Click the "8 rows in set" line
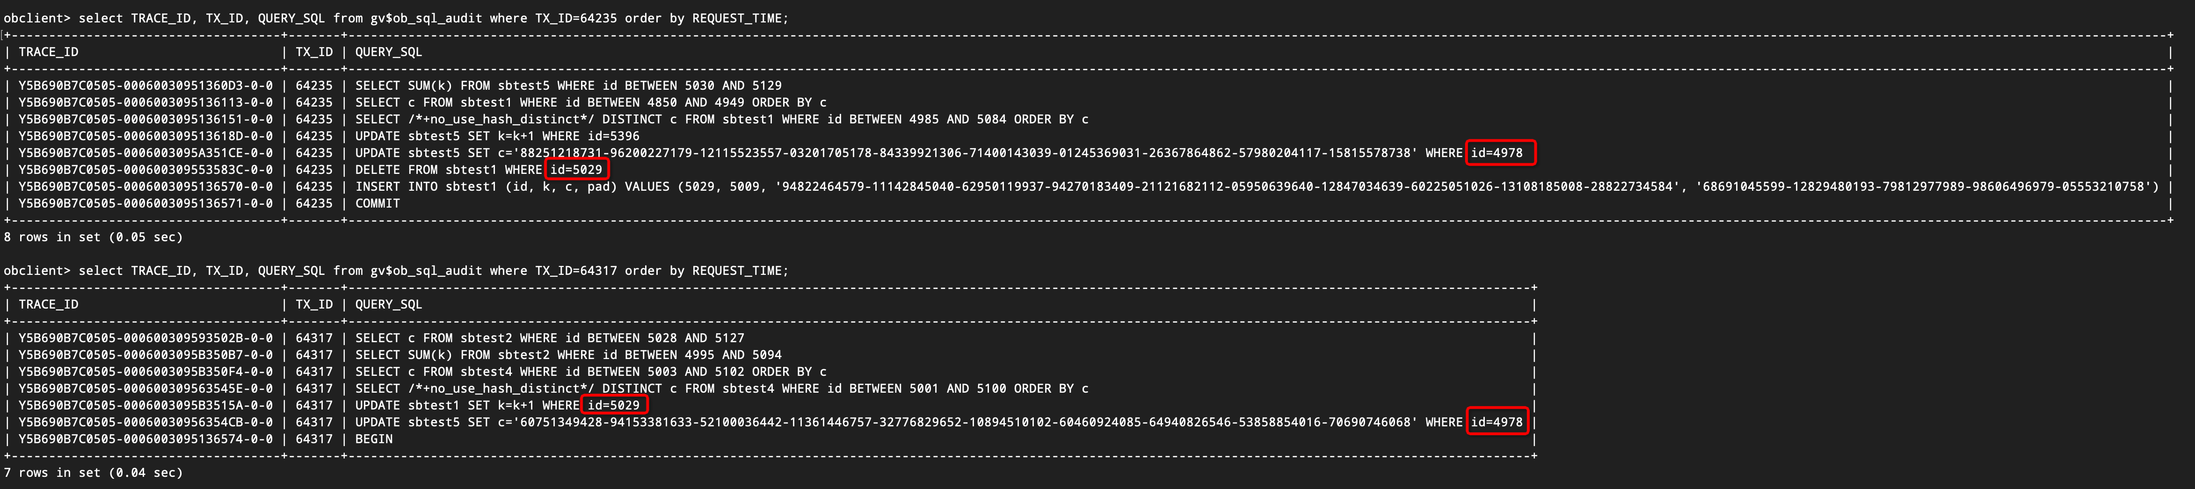This screenshot has height=489, width=2195. click(94, 237)
